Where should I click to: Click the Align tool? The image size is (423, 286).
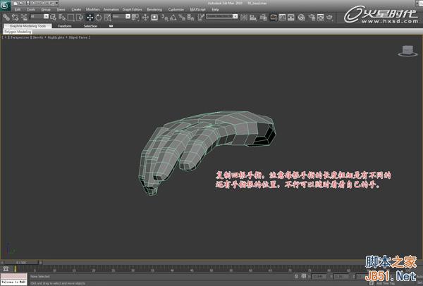253,18
